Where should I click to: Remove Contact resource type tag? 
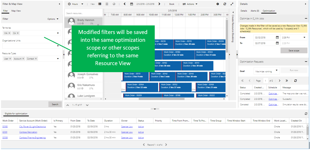pyautogui.click(x=36, y=59)
